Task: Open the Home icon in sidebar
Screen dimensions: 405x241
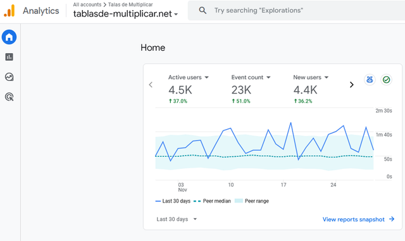Action: coord(9,37)
